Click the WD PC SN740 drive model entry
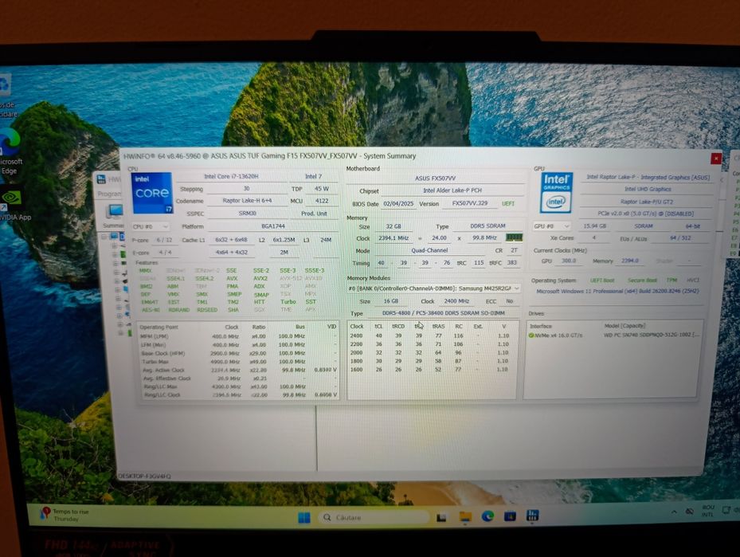 point(652,335)
